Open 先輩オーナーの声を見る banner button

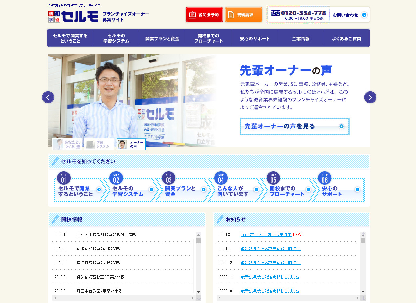295,126
